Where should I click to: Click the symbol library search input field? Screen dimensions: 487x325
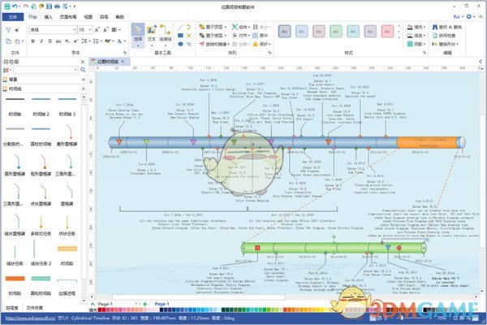[x=45, y=70]
